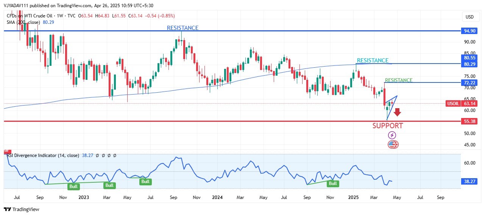
Task: Click the Bull label near Sep 2022
Action: tap(73, 186)
